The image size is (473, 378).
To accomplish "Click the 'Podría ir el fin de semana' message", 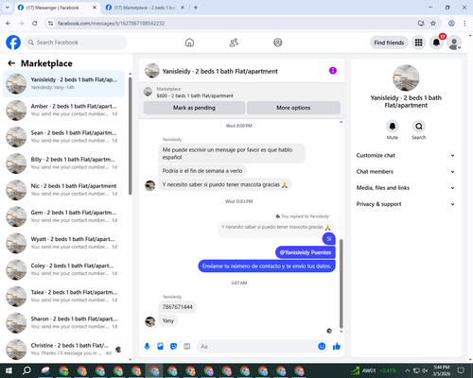I will (202, 171).
